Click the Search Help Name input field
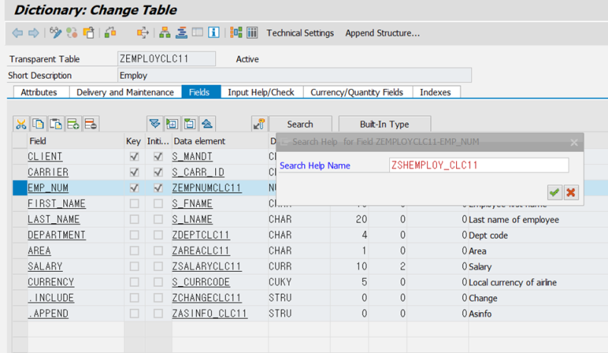Screen dimensions: 608x353 (479, 165)
